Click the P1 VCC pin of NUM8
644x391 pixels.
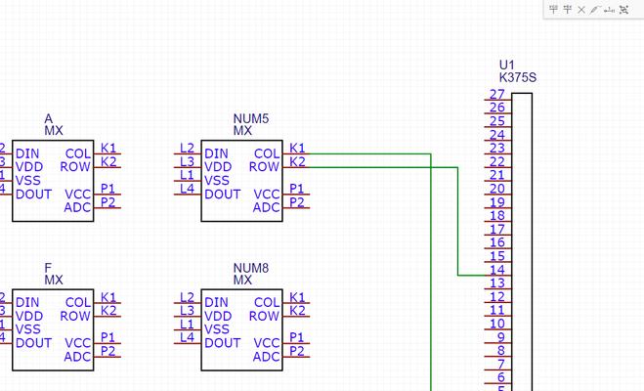point(296,339)
